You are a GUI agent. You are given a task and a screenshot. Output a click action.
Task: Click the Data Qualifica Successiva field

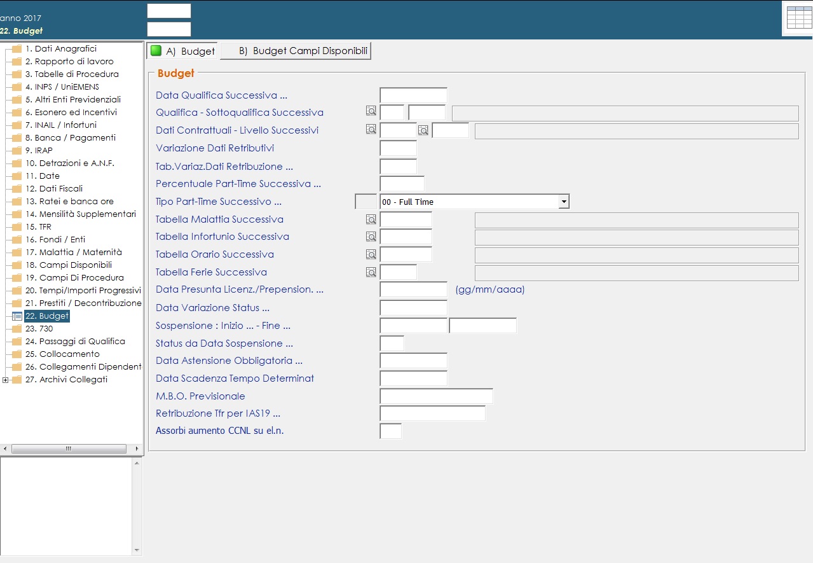(413, 95)
